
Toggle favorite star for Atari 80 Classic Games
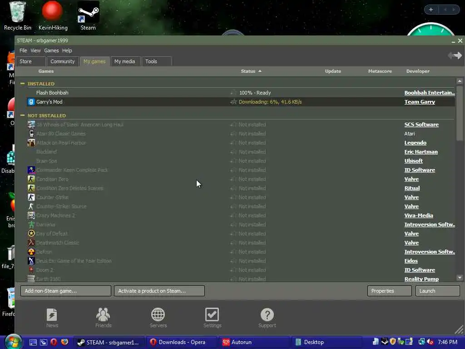click(234, 134)
